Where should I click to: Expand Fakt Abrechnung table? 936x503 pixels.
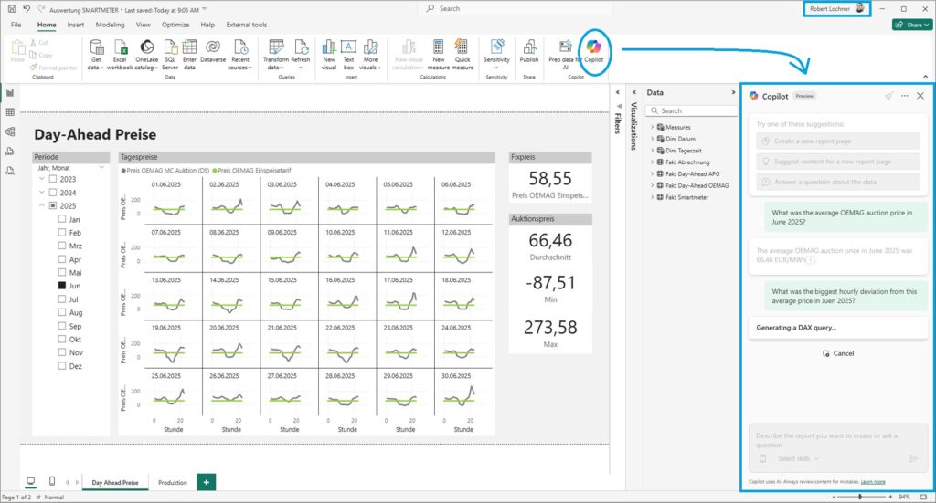[x=652, y=162]
